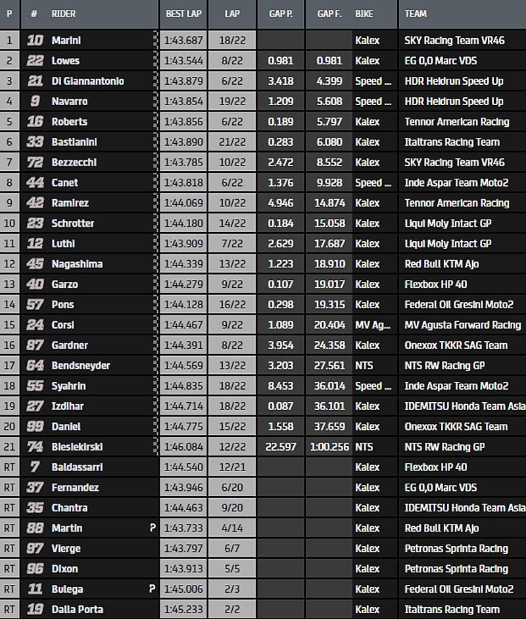Click the TEAM column header
The image size is (526, 619).
(x=416, y=13)
